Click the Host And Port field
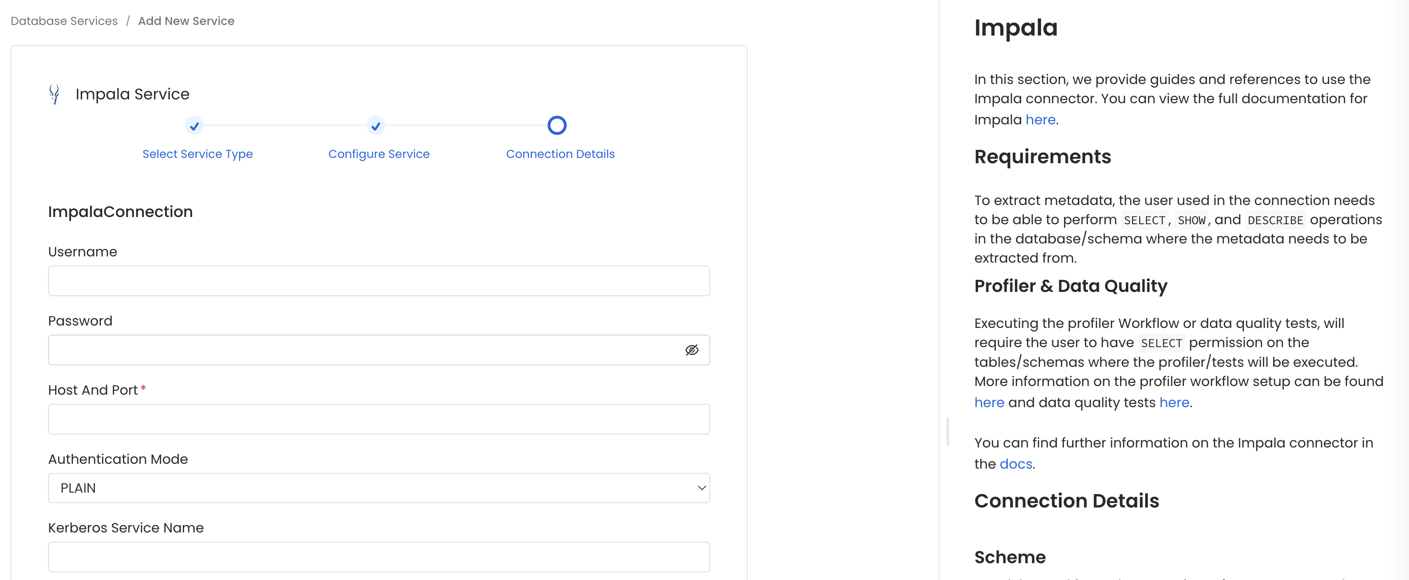 tap(379, 419)
